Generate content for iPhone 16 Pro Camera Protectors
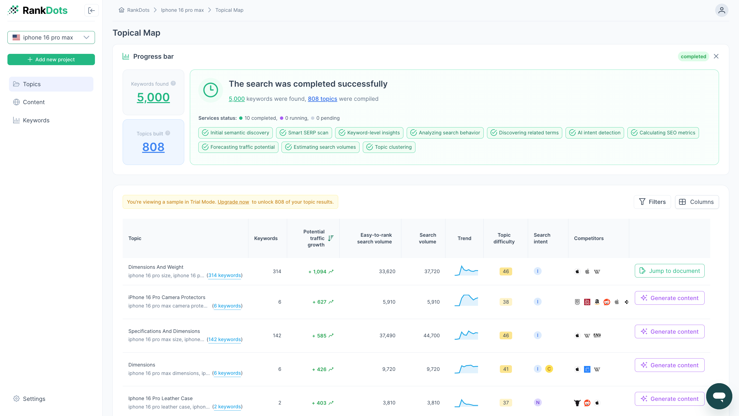Screen dimensions: 739x416 click(x=669, y=298)
